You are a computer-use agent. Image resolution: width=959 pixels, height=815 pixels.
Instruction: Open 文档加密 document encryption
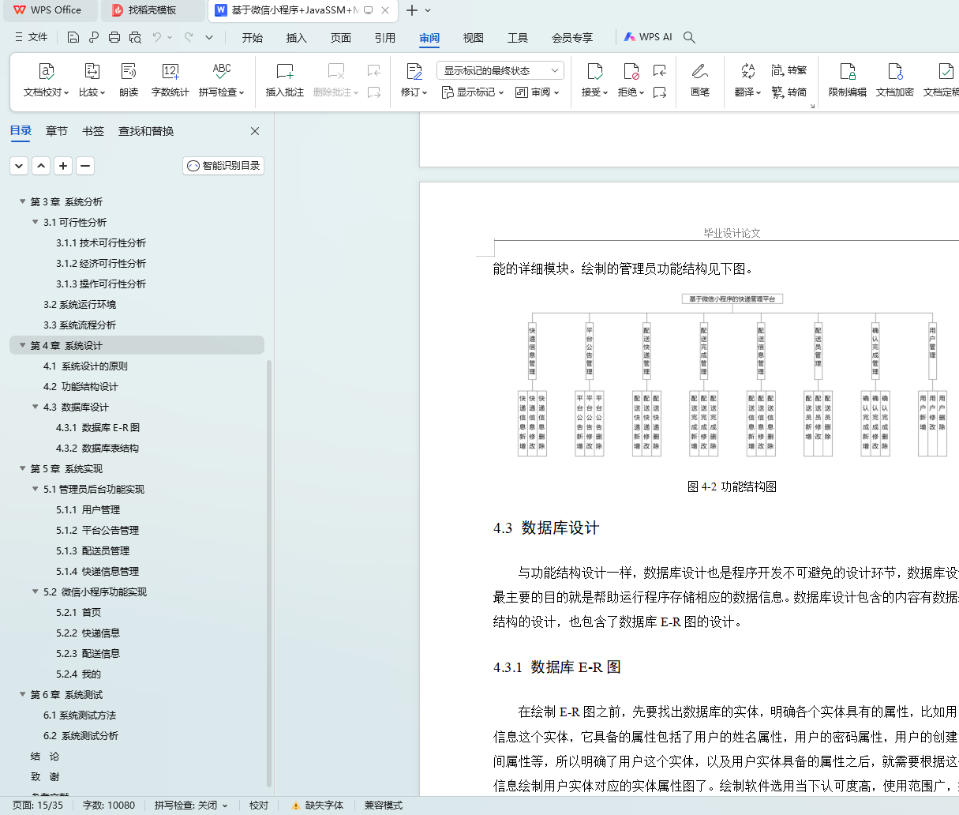[x=895, y=81]
